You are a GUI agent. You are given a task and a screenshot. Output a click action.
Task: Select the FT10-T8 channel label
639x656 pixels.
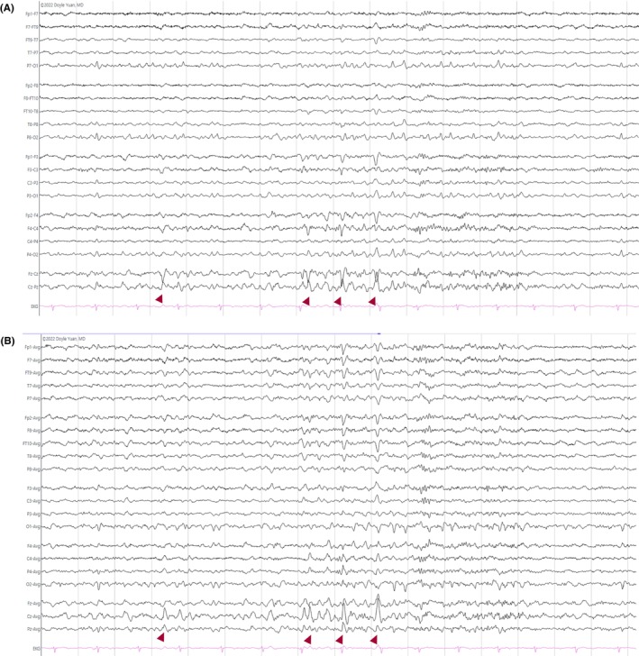(31, 112)
